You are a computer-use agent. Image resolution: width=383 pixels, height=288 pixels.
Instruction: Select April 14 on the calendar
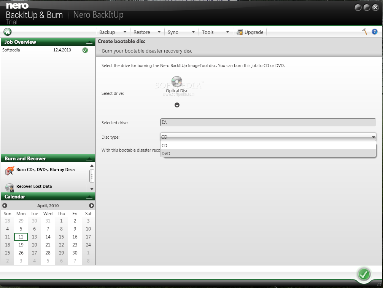pos(48,237)
